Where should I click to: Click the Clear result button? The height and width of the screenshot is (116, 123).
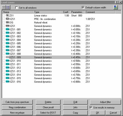coord(48,107)
